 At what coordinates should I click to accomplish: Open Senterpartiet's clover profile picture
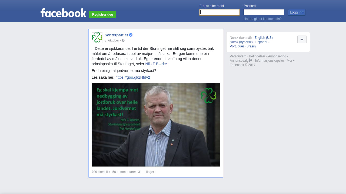97,38
